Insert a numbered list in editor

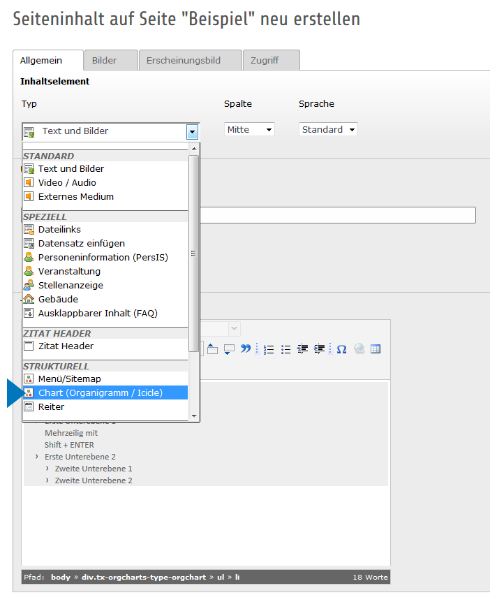point(269,349)
